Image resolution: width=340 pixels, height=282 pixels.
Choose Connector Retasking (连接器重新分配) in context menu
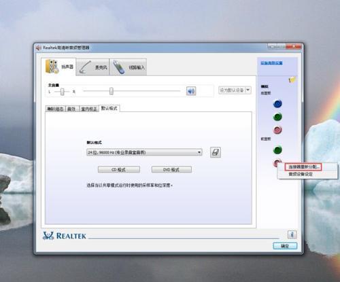point(303,167)
